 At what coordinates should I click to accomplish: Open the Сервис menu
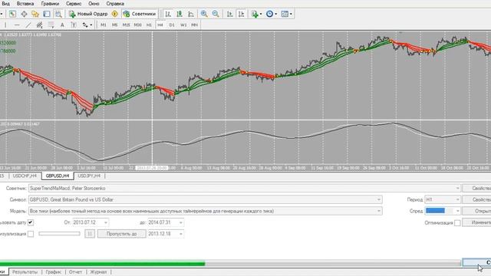click(x=74, y=4)
